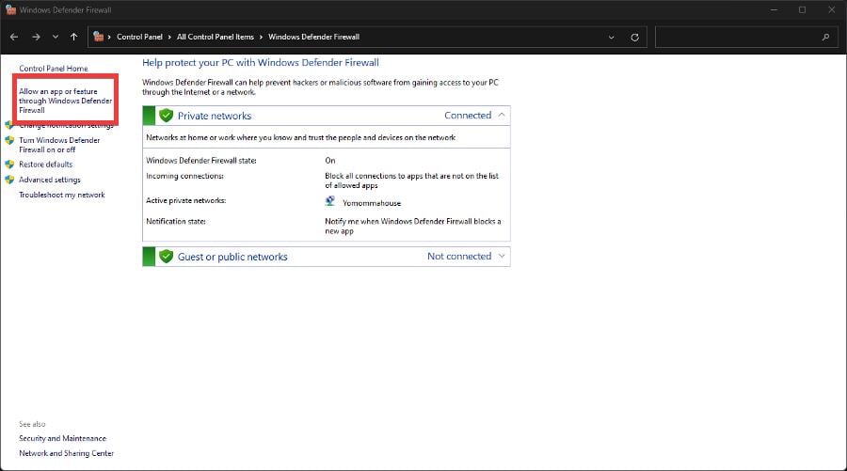Click the search magnifier icon
This screenshot has width=847, height=471.
825,37
